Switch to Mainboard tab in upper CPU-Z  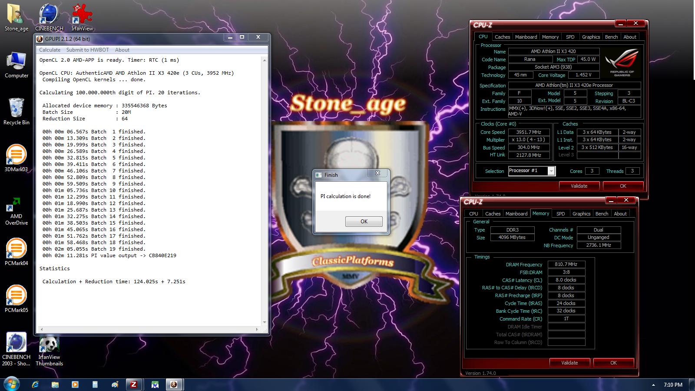[x=526, y=37]
